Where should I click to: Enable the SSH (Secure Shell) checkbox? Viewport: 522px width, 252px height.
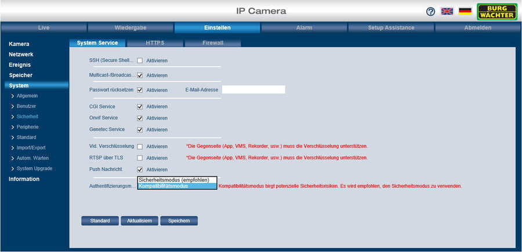point(140,60)
